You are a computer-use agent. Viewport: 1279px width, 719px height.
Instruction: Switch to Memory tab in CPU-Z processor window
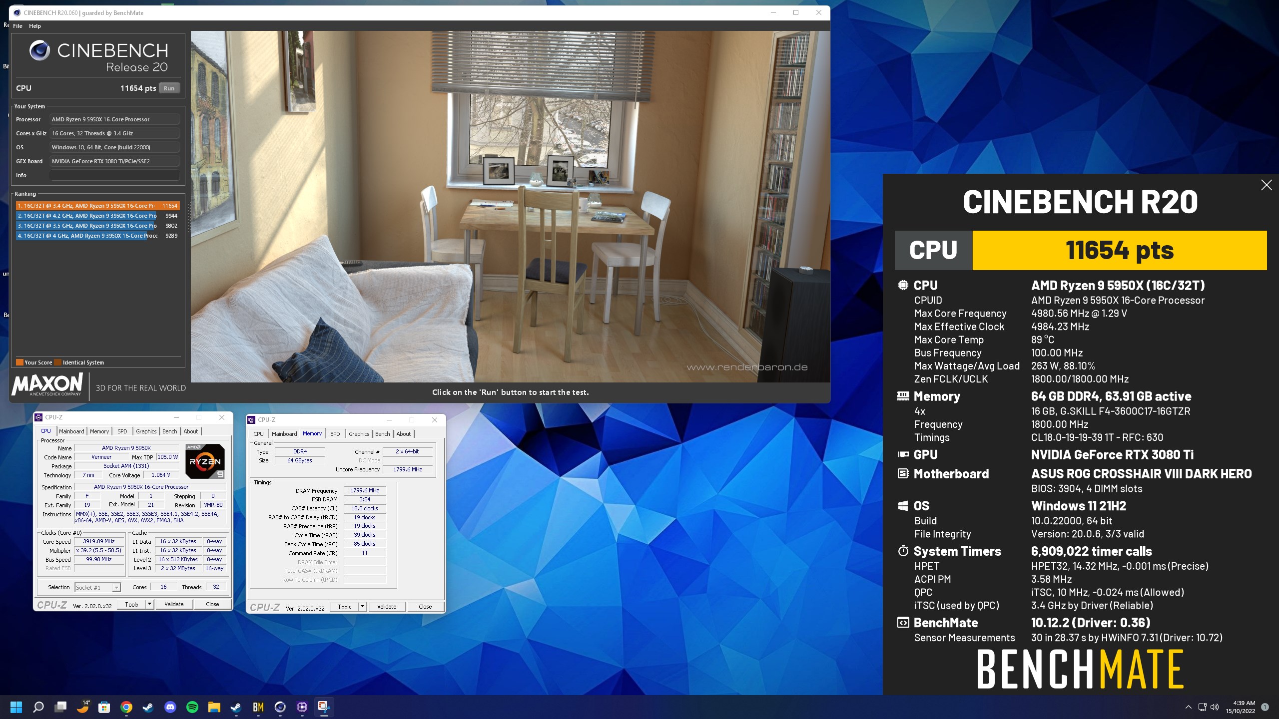tap(99, 431)
